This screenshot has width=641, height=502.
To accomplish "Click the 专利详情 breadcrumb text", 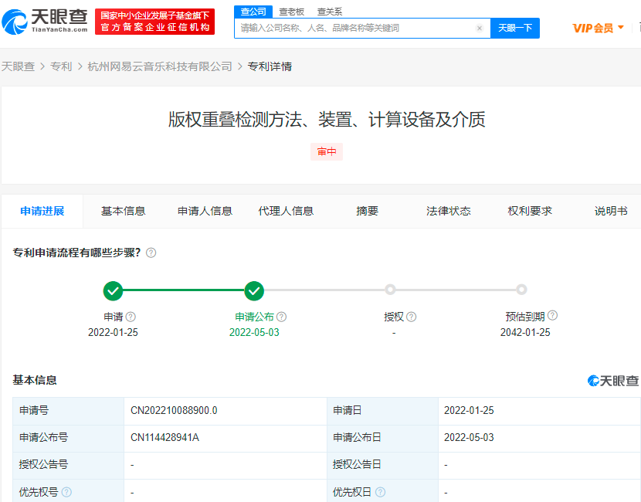I will coord(270,66).
